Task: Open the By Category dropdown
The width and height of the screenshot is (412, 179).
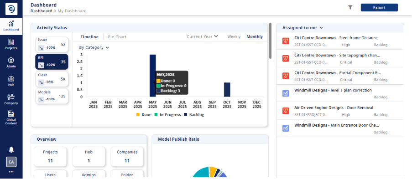Action: click(x=94, y=47)
